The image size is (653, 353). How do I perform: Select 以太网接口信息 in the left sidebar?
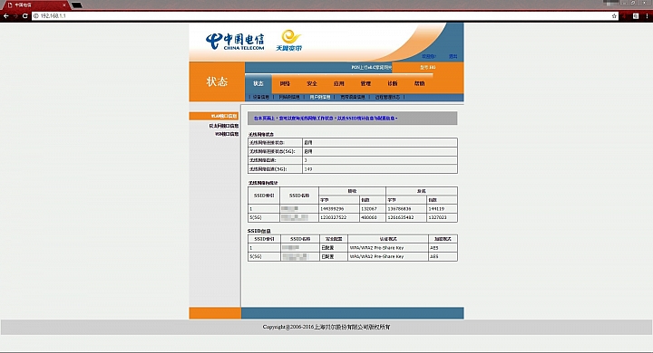coord(224,126)
